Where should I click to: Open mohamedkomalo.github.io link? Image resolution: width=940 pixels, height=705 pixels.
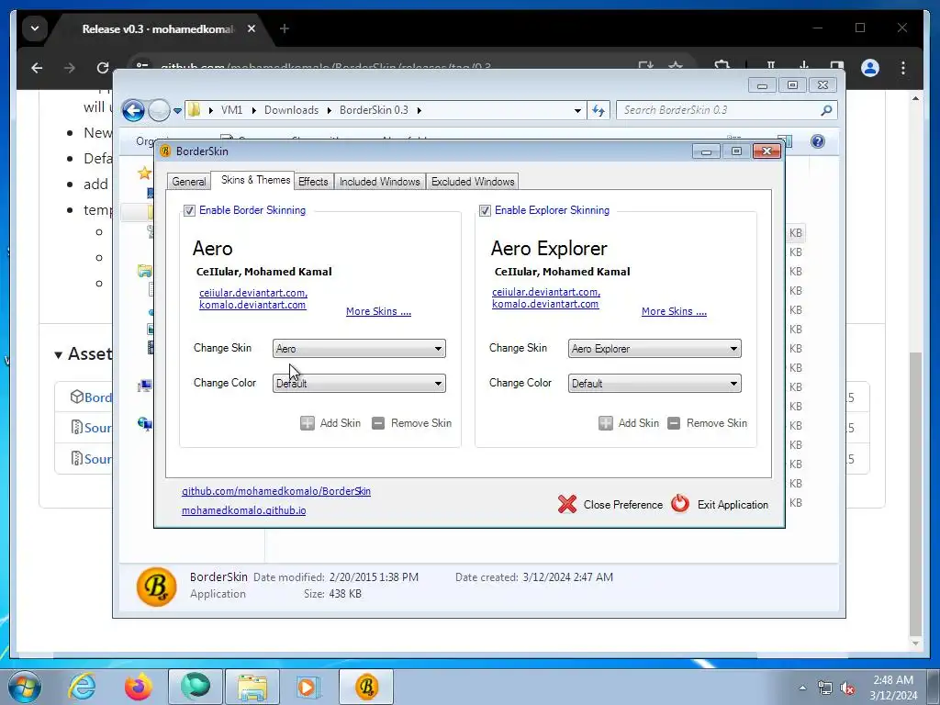pos(244,510)
